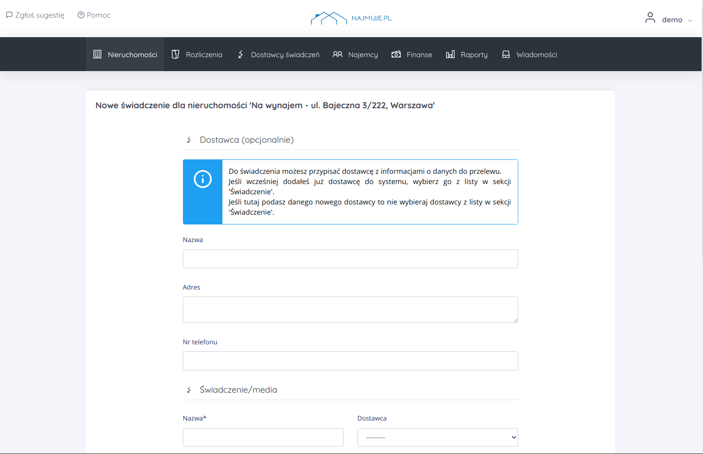
Task: Click the bar chart icon for Raporty
Action: click(x=450, y=54)
